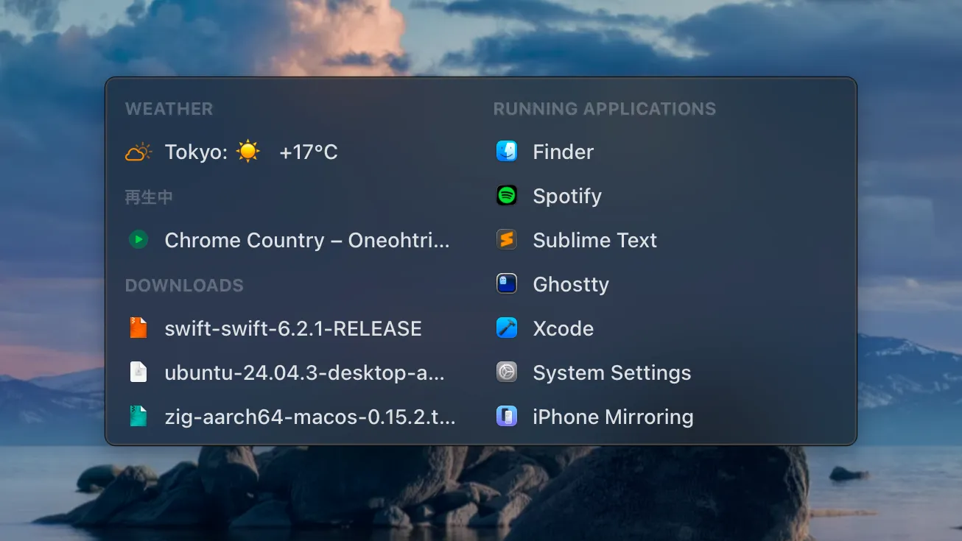Click the teal zig archive file icon
This screenshot has width=962, height=541.
tap(138, 417)
